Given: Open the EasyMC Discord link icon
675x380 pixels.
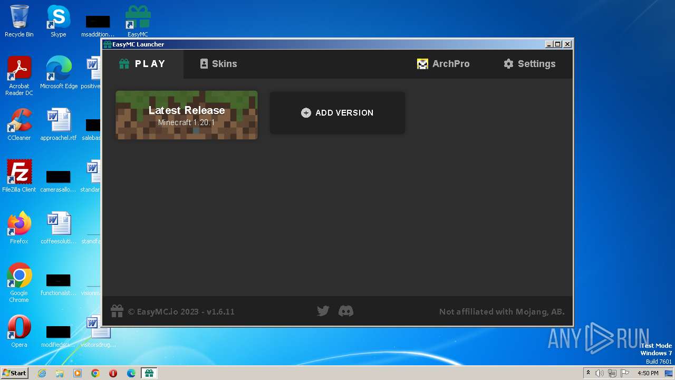Looking at the screenshot, I should coord(346,311).
